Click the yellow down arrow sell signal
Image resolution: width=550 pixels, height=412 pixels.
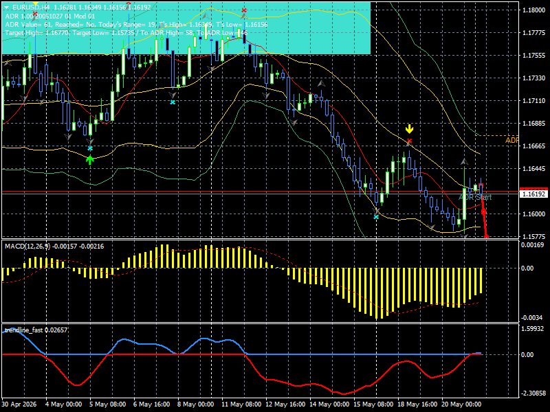click(x=409, y=129)
